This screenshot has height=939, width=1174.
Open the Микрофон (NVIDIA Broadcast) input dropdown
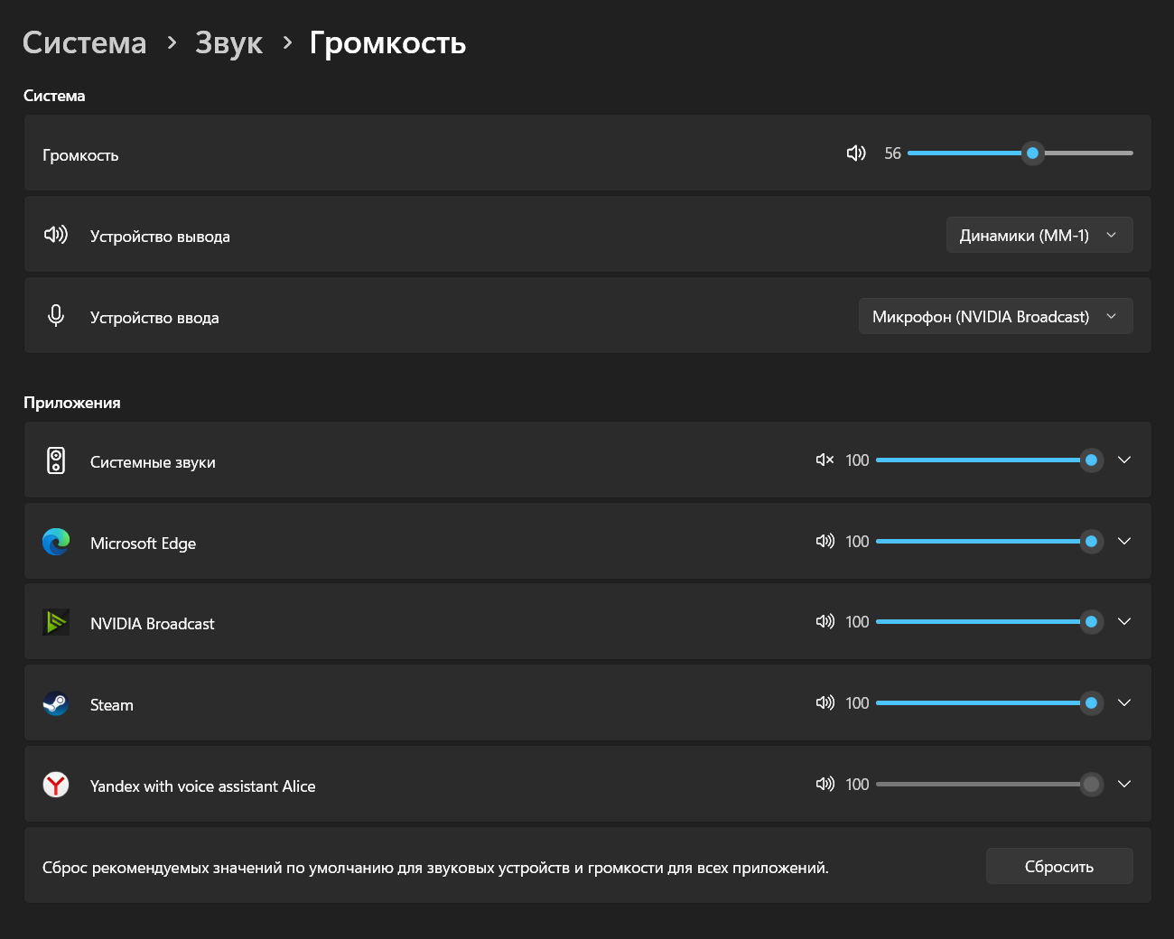996,316
